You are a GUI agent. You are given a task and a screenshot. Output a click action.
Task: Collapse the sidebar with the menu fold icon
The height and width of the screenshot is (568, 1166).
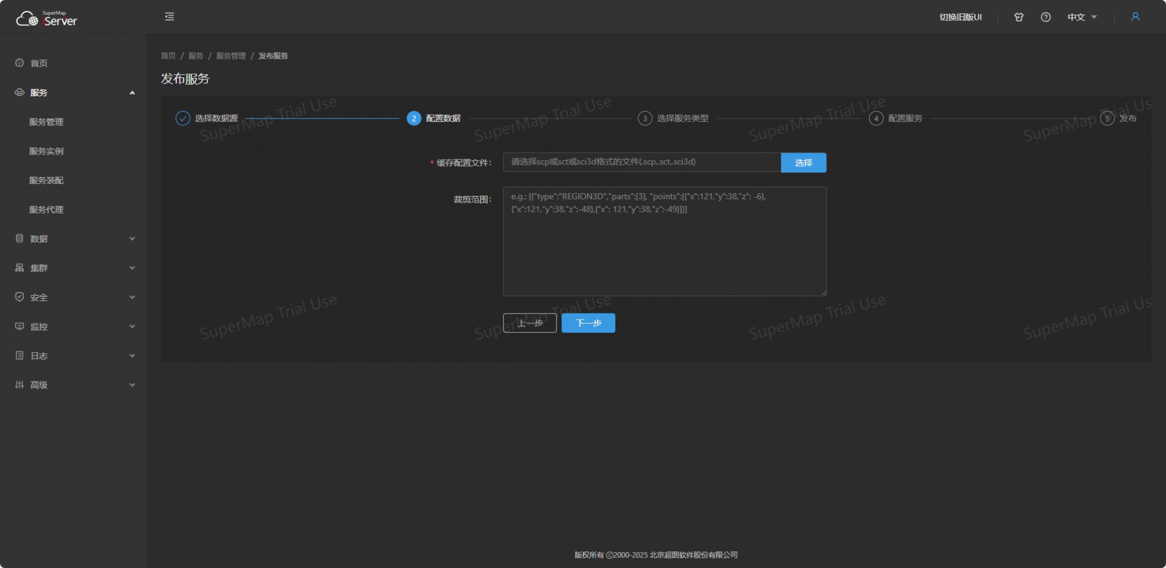[169, 17]
